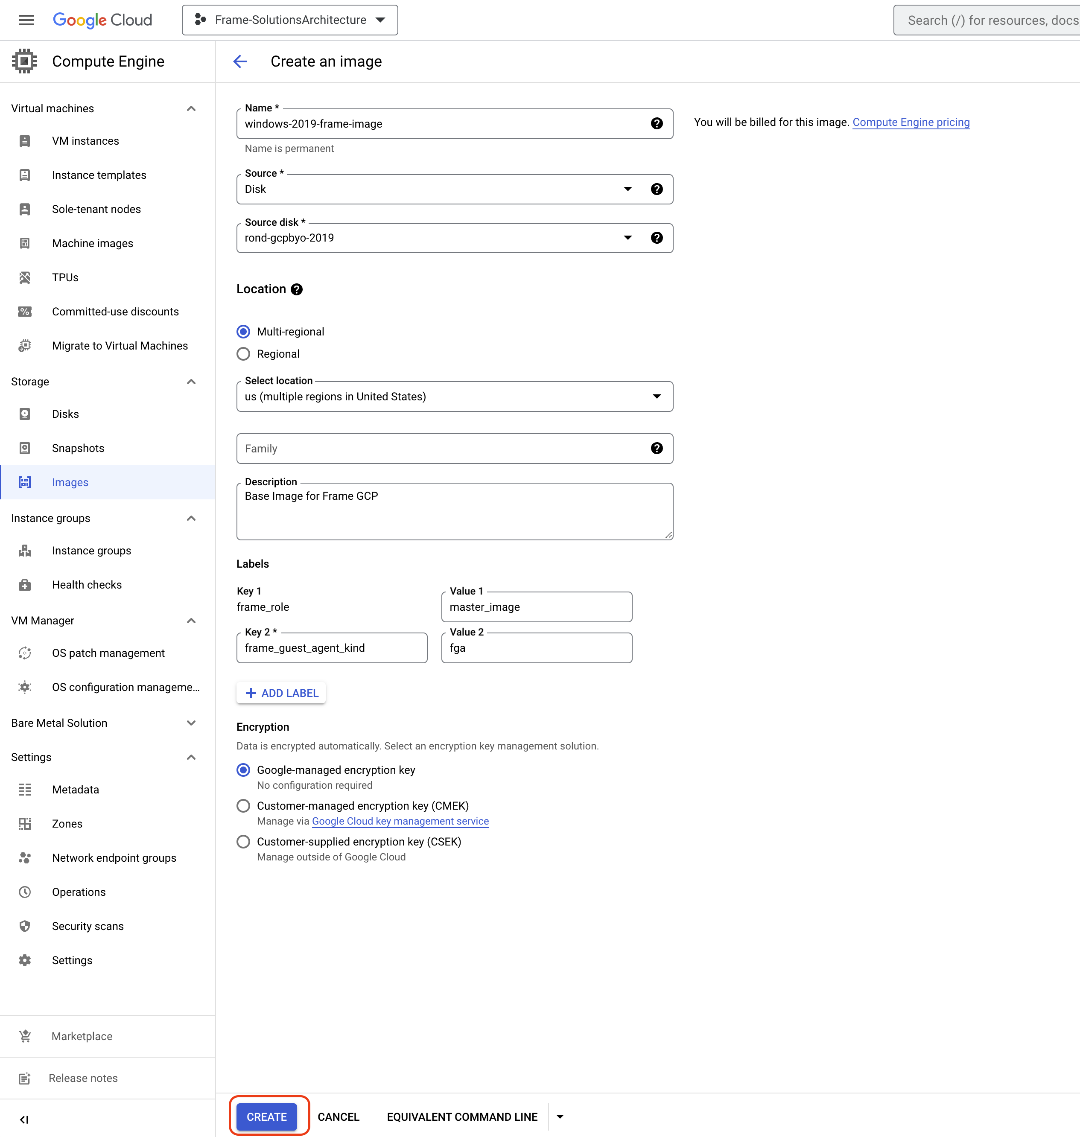Open the TPUs section icon
This screenshot has width=1080, height=1137.
pos(24,277)
